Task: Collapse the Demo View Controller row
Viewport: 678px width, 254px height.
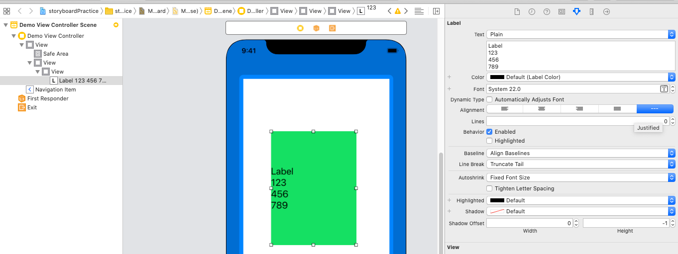Action: [13, 36]
